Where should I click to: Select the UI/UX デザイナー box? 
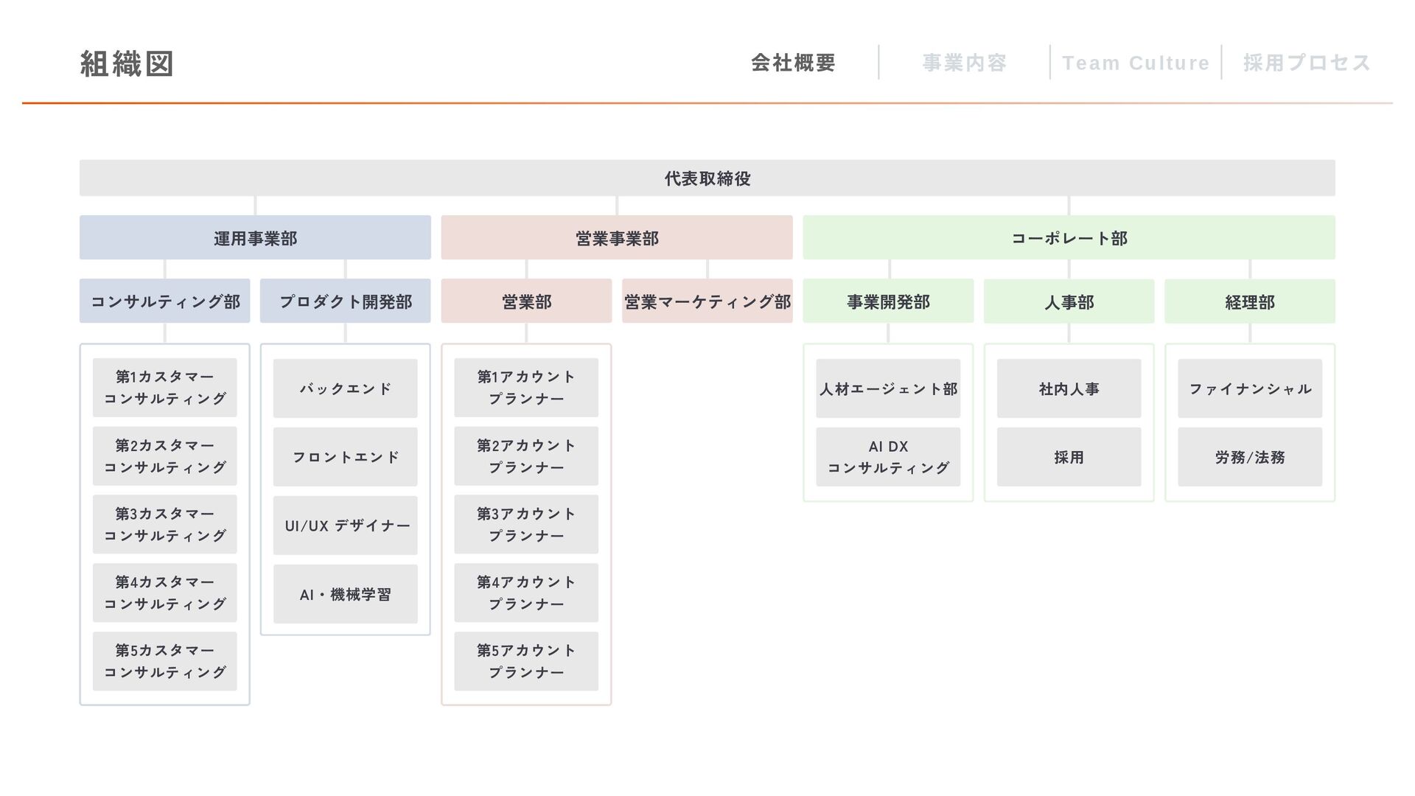[345, 526]
